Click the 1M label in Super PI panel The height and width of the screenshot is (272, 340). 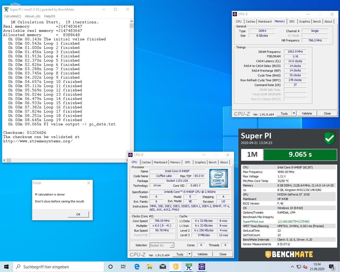(x=252, y=155)
